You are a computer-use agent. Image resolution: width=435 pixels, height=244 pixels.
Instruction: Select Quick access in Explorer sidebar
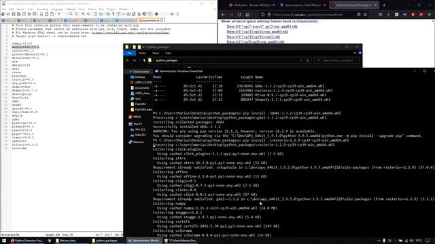141,72
